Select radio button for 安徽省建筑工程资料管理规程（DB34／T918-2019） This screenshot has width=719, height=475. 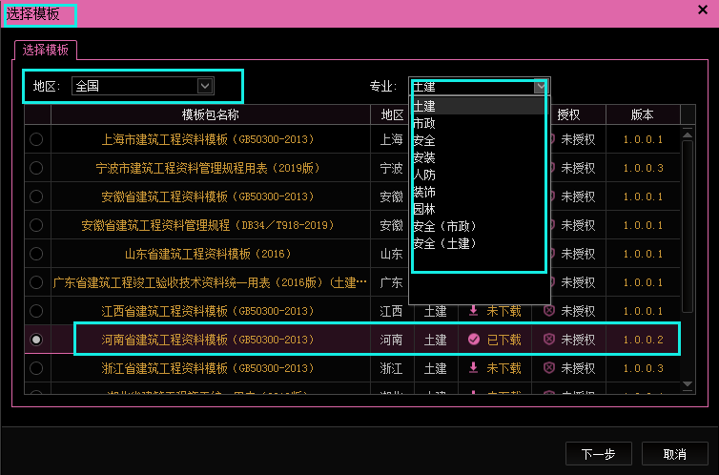pos(36,225)
